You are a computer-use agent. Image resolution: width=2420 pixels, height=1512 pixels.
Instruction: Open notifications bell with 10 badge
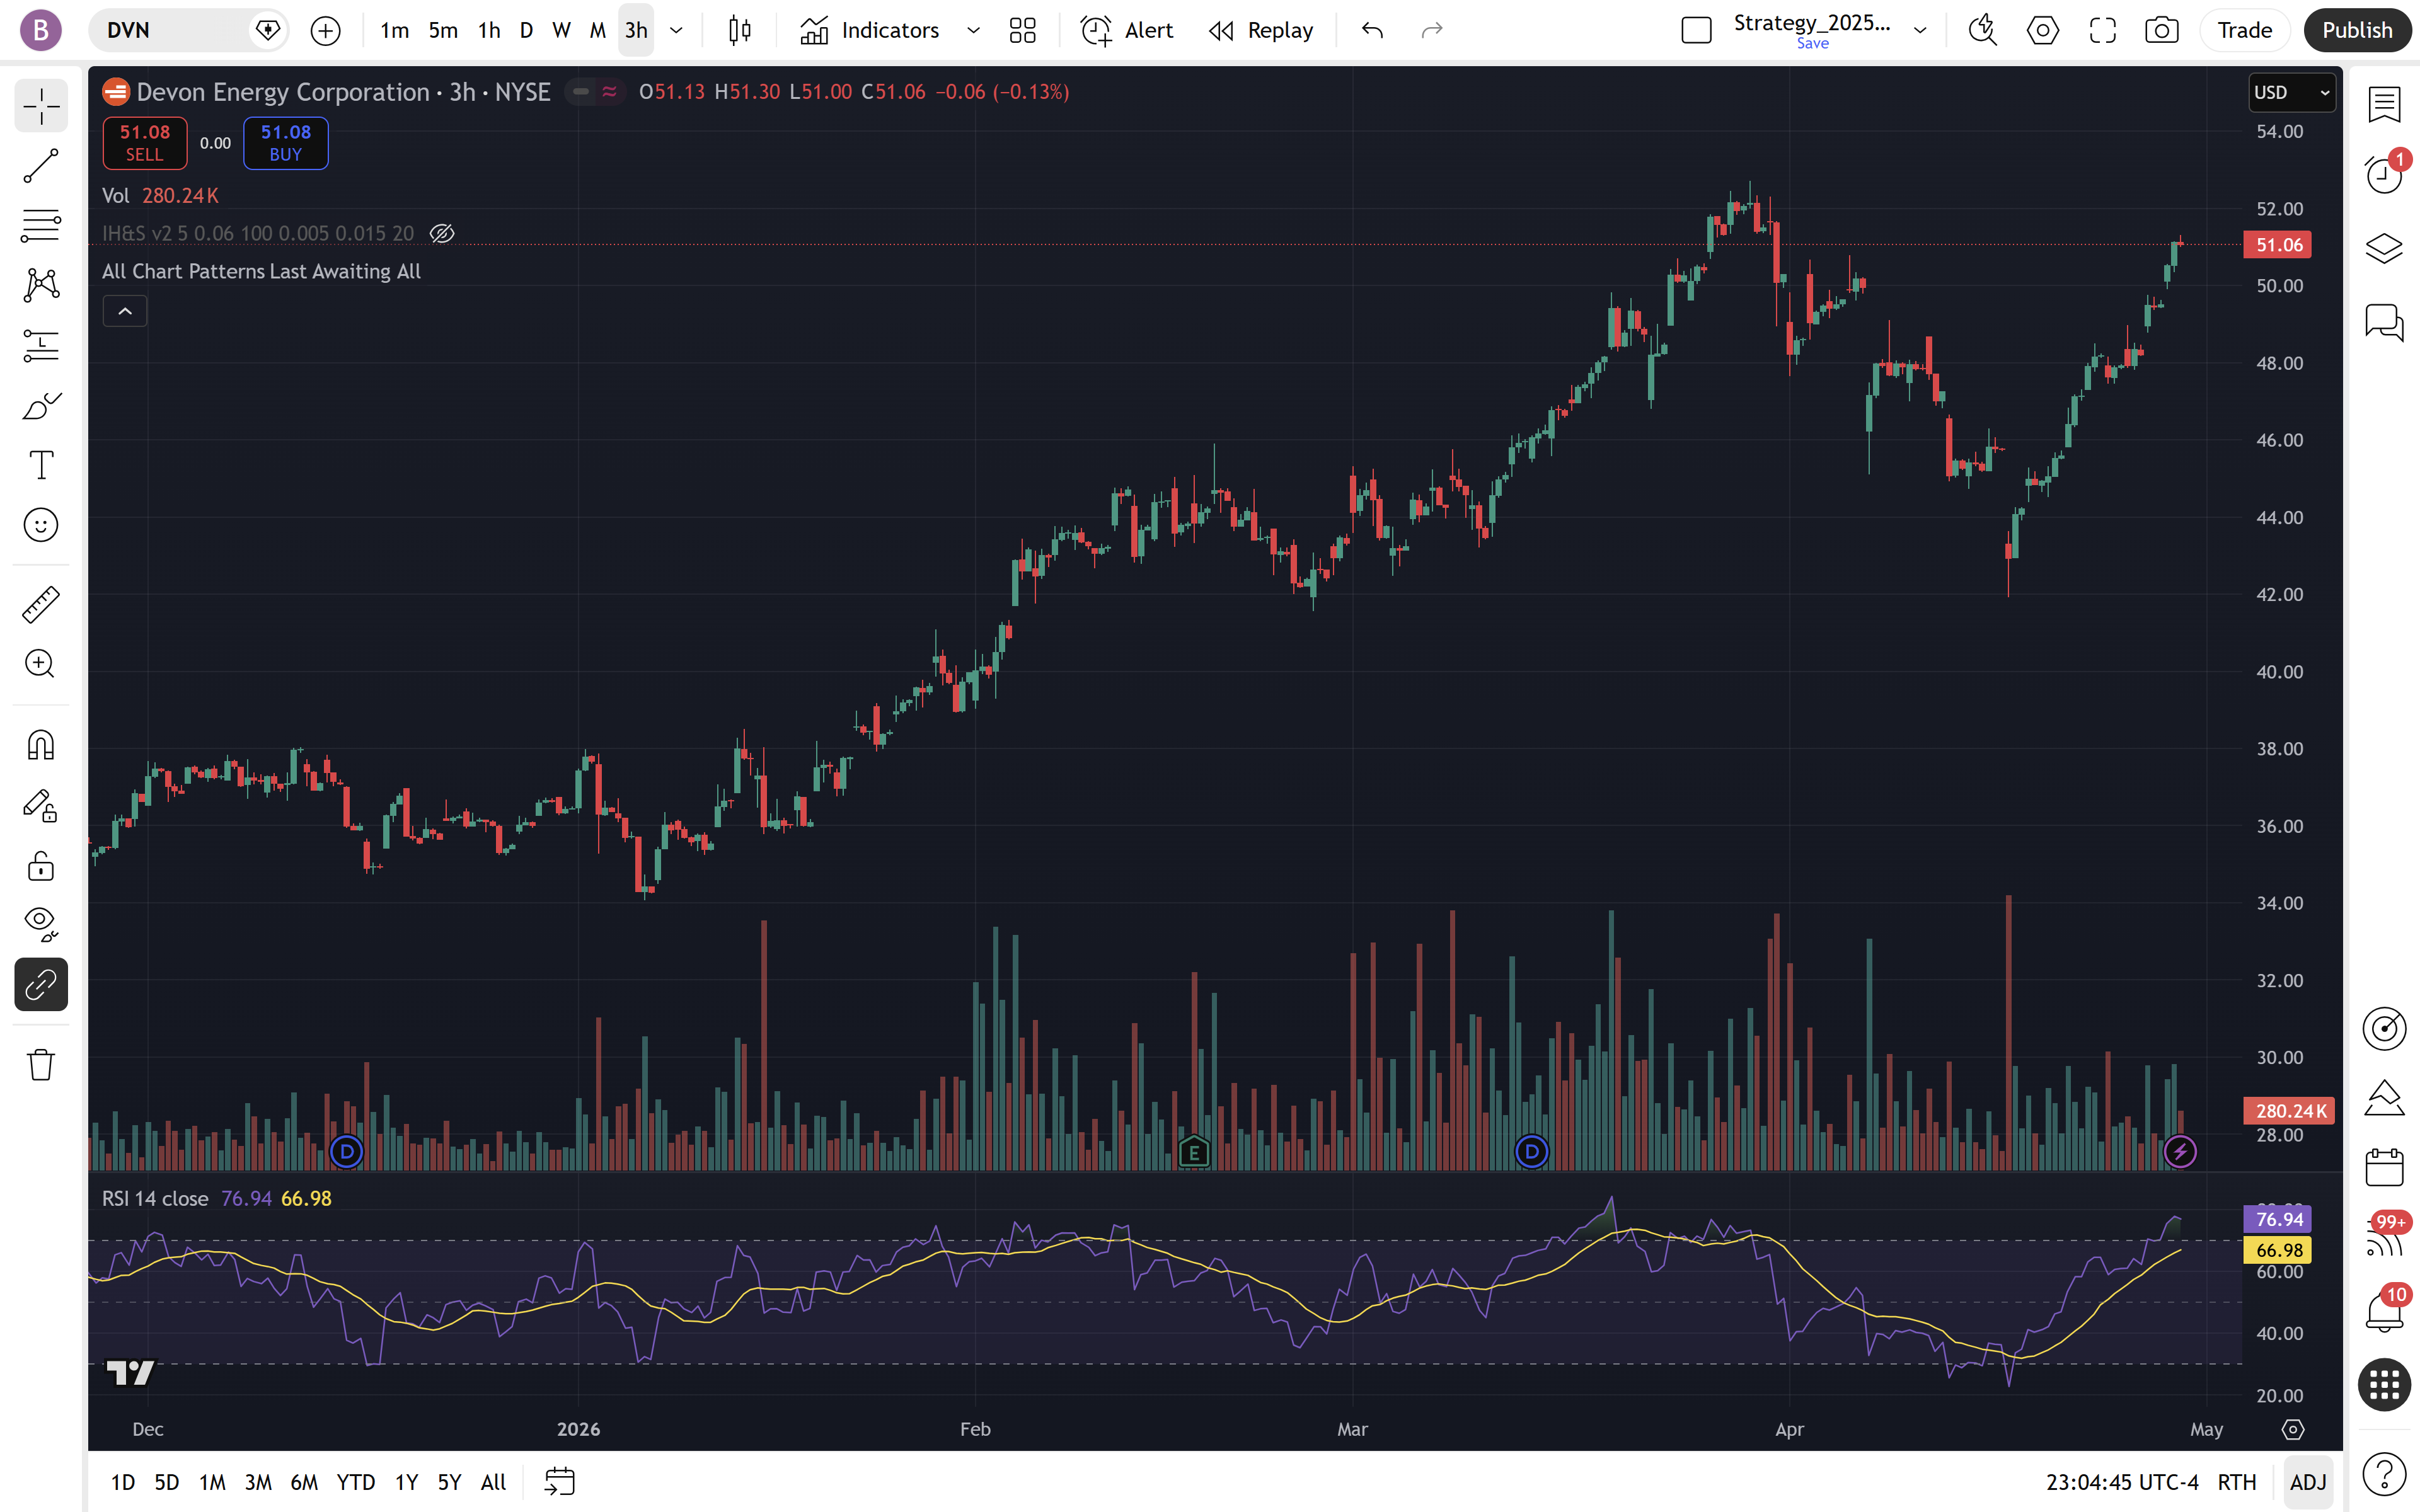pos(2385,1311)
